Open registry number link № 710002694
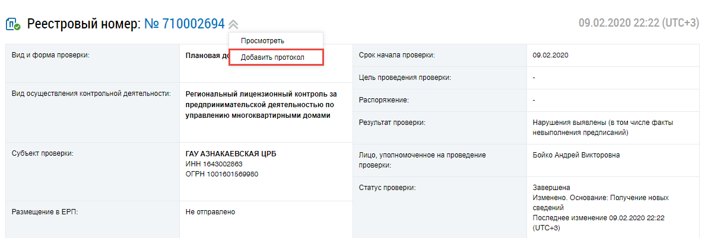The image size is (711, 238). pos(185,24)
